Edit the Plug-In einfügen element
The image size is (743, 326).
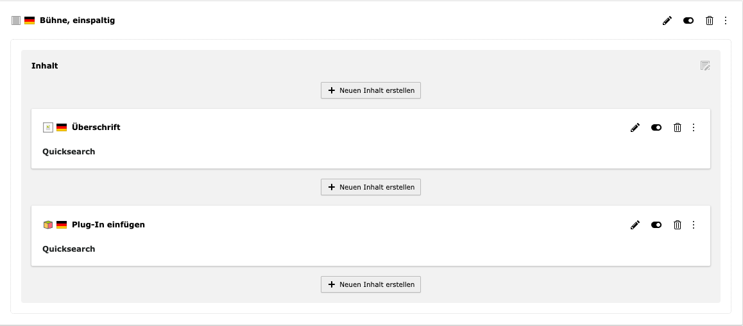click(x=635, y=225)
